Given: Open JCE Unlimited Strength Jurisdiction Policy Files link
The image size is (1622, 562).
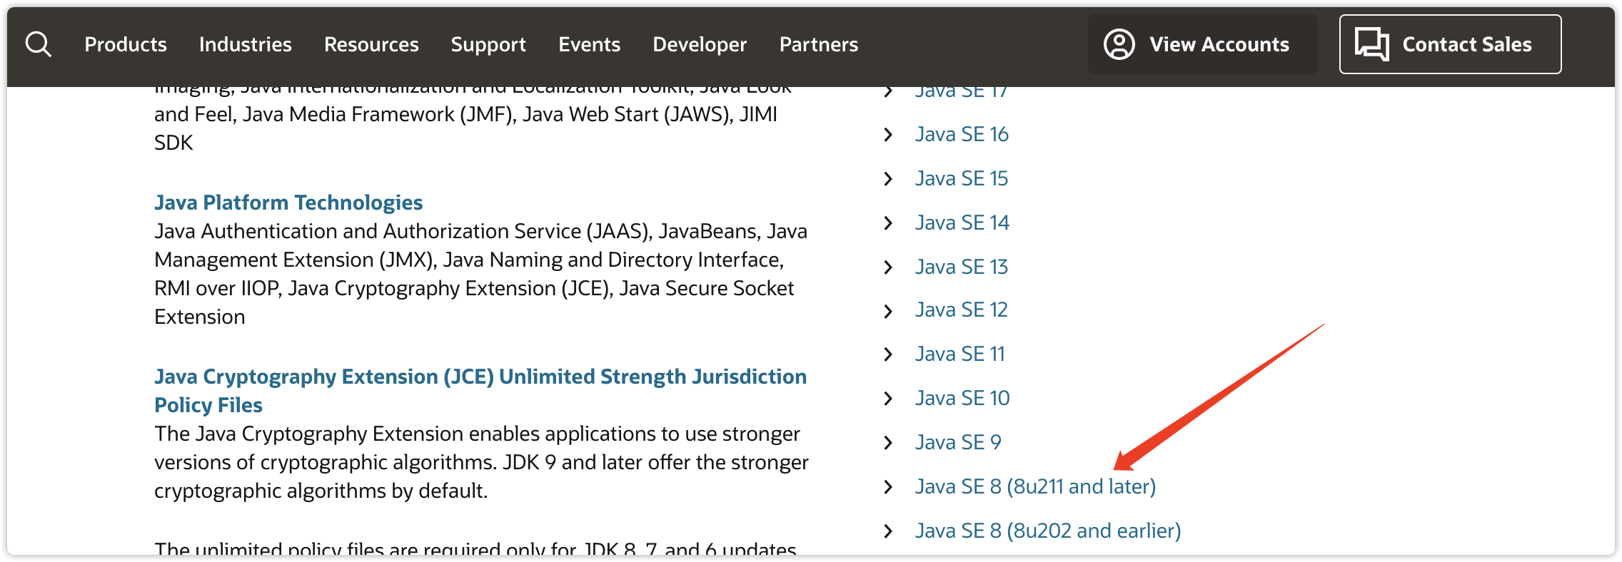Looking at the screenshot, I should [x=480, y=377].
